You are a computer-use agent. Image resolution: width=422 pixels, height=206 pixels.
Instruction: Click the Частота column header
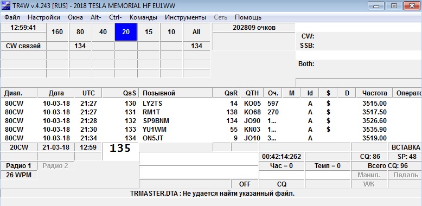coord(374,93)
